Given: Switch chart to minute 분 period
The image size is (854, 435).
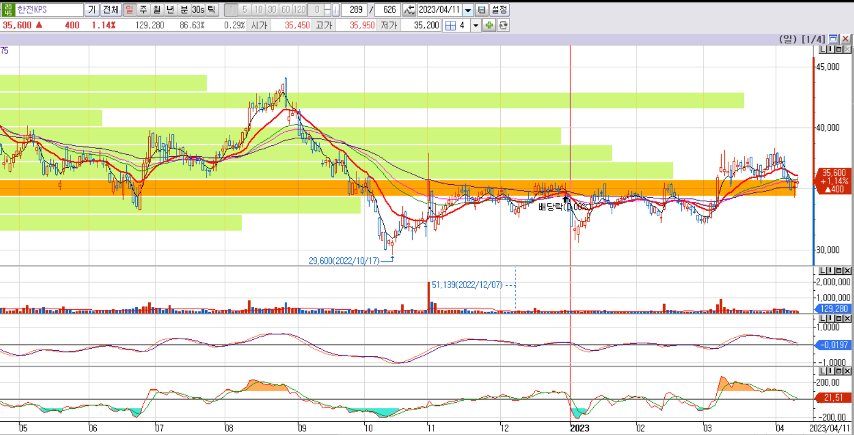Looking at the screenshot, I should click(x=184, y=10).
